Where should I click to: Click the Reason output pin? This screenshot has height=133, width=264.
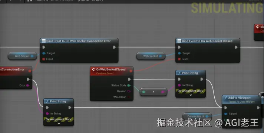[129, 91]
